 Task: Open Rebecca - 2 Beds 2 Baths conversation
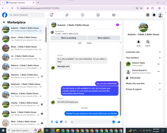click(23, 67)
